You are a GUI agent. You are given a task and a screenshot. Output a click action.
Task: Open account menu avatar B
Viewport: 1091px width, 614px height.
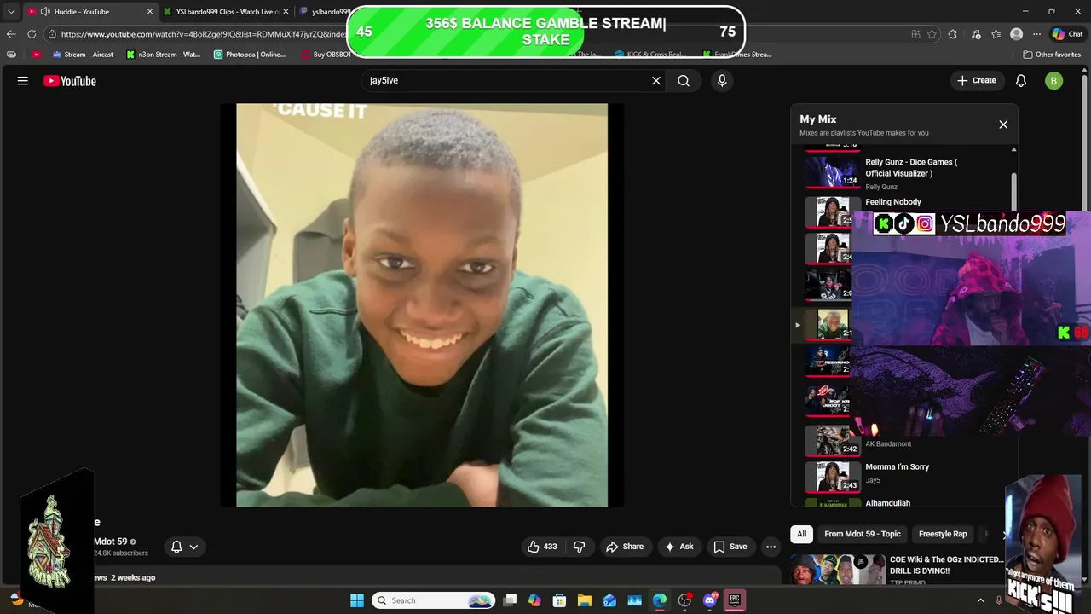click(1054, 81)
